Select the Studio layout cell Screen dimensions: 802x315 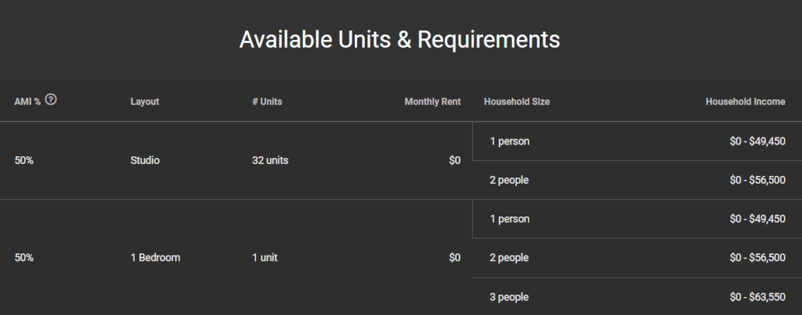tap(145, 160)
